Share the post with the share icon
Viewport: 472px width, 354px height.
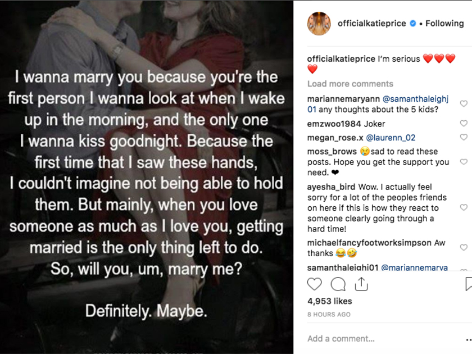pyautogui.click(x=361, y=284)
